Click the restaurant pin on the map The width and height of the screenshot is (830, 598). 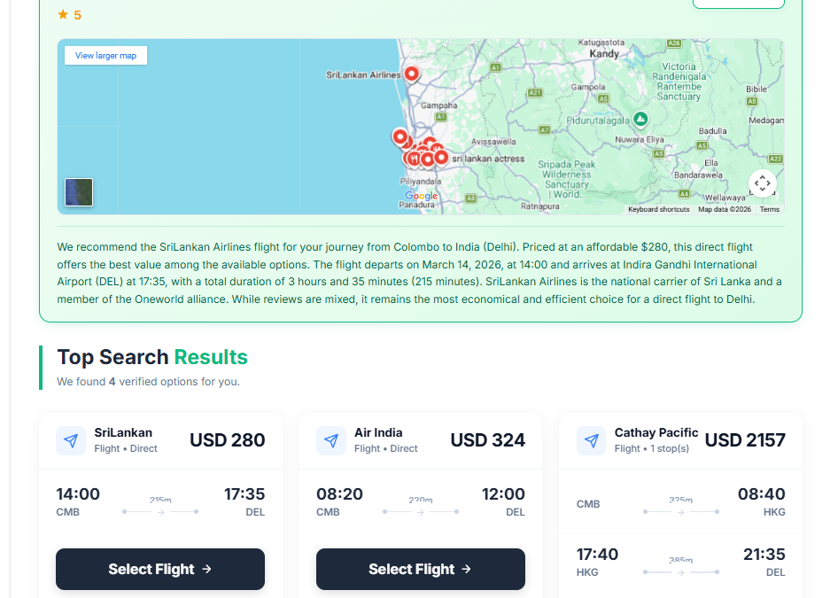[x=414, y=158]
